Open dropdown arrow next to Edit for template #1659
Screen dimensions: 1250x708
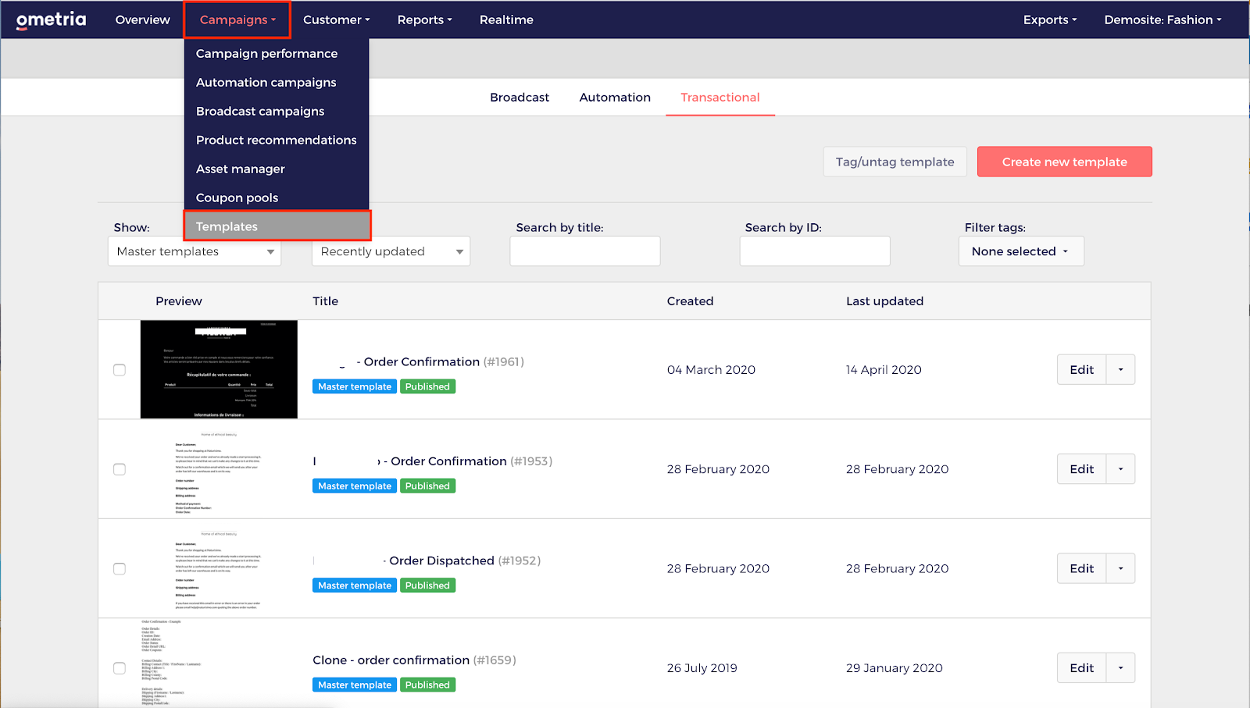tap(1120, 668)
